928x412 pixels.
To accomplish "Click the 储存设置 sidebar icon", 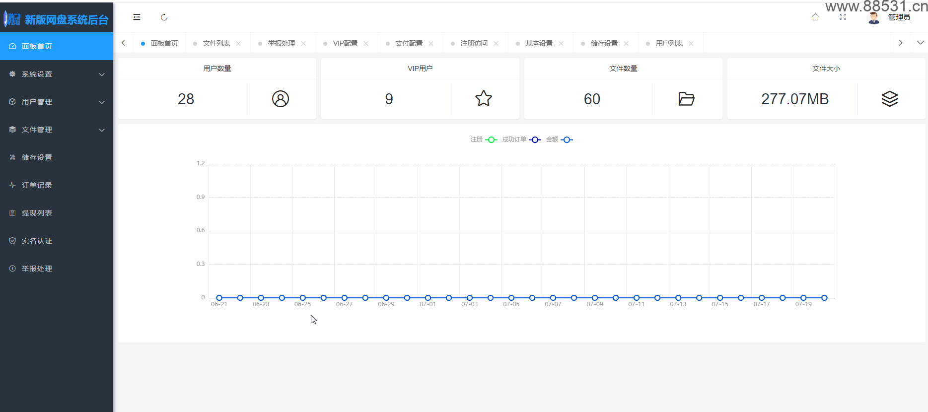I will point(12,157).
